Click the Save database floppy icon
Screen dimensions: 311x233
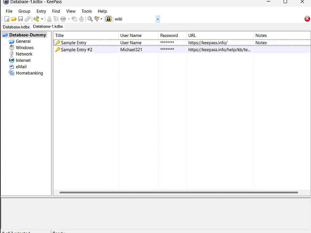pyautogui.click(x=20, y=19)
